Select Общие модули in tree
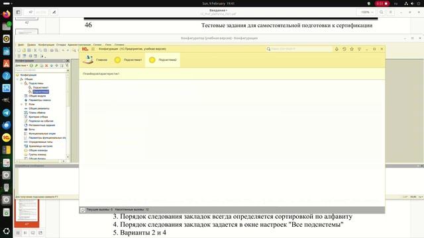Image resolution: width=424 pixels, height=238 pixels. (37, 96)
